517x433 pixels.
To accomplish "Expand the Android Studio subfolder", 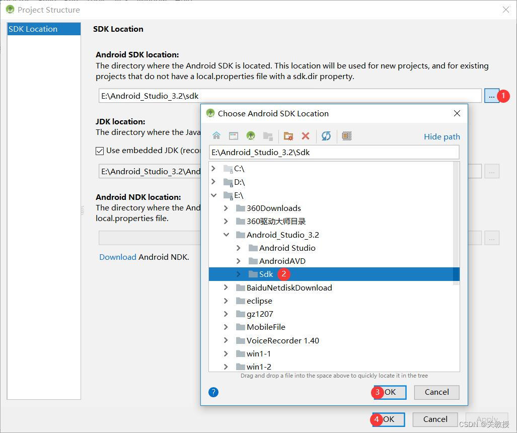I will [x=239, y=248].
